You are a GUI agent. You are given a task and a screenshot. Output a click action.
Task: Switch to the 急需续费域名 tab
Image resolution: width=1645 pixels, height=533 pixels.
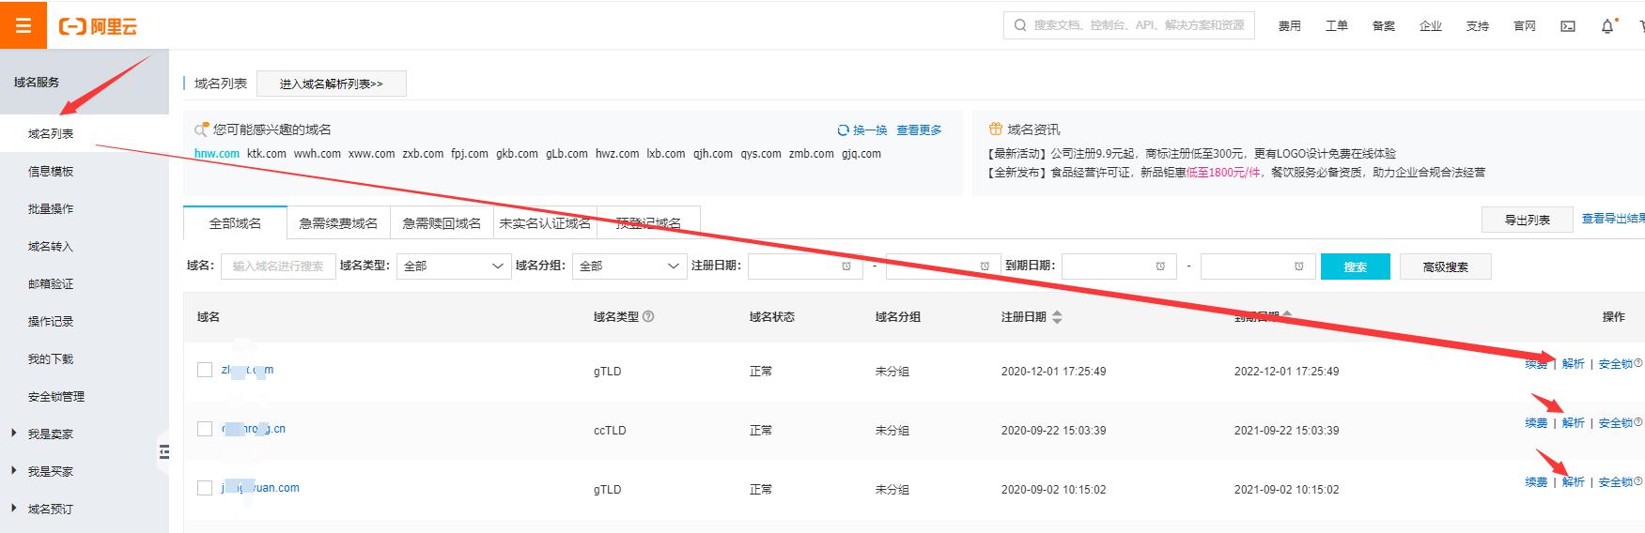pyautogui.click(x=338, y=223)
